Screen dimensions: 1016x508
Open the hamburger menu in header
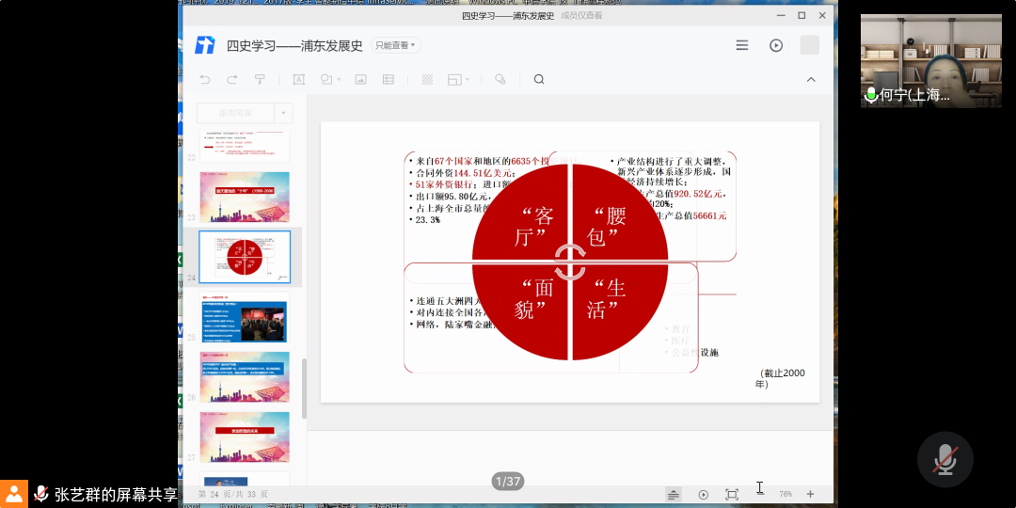(742, 45)
